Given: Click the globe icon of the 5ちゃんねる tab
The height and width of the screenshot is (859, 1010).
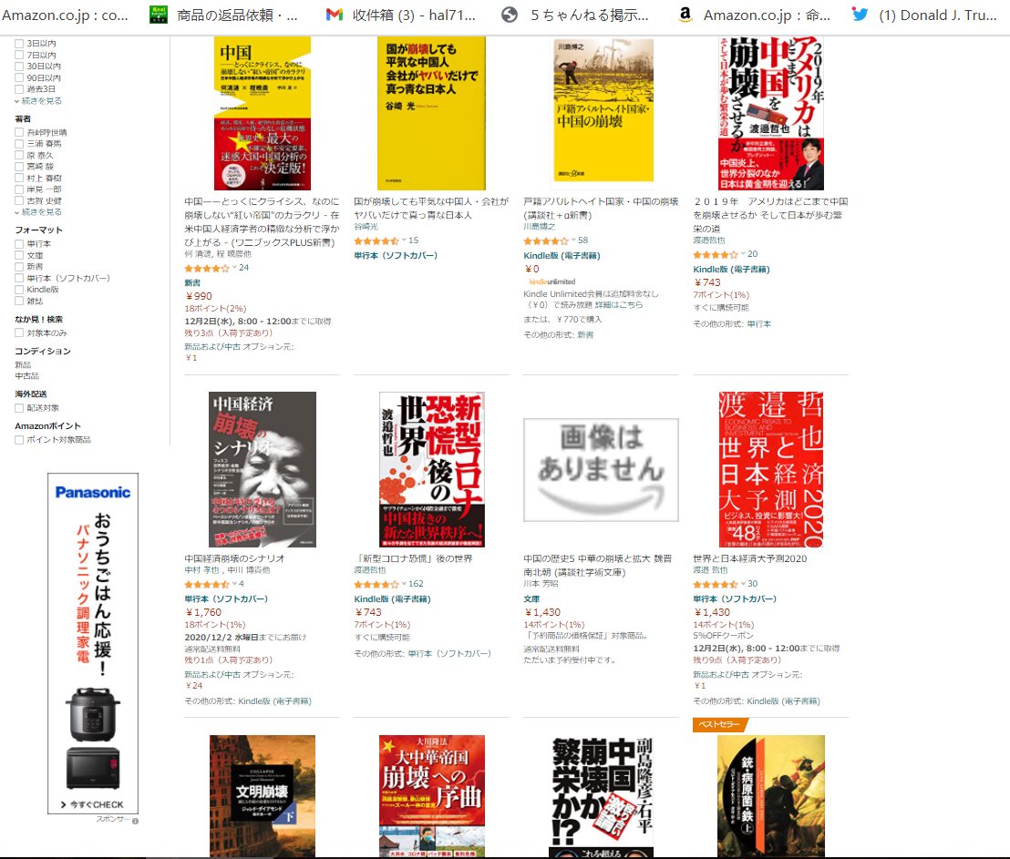Looking at the screenshot, I should point(510,15).
